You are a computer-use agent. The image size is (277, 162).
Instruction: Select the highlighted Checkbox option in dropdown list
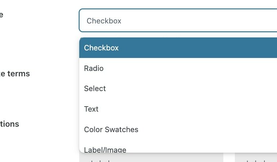tap(178, 48)
